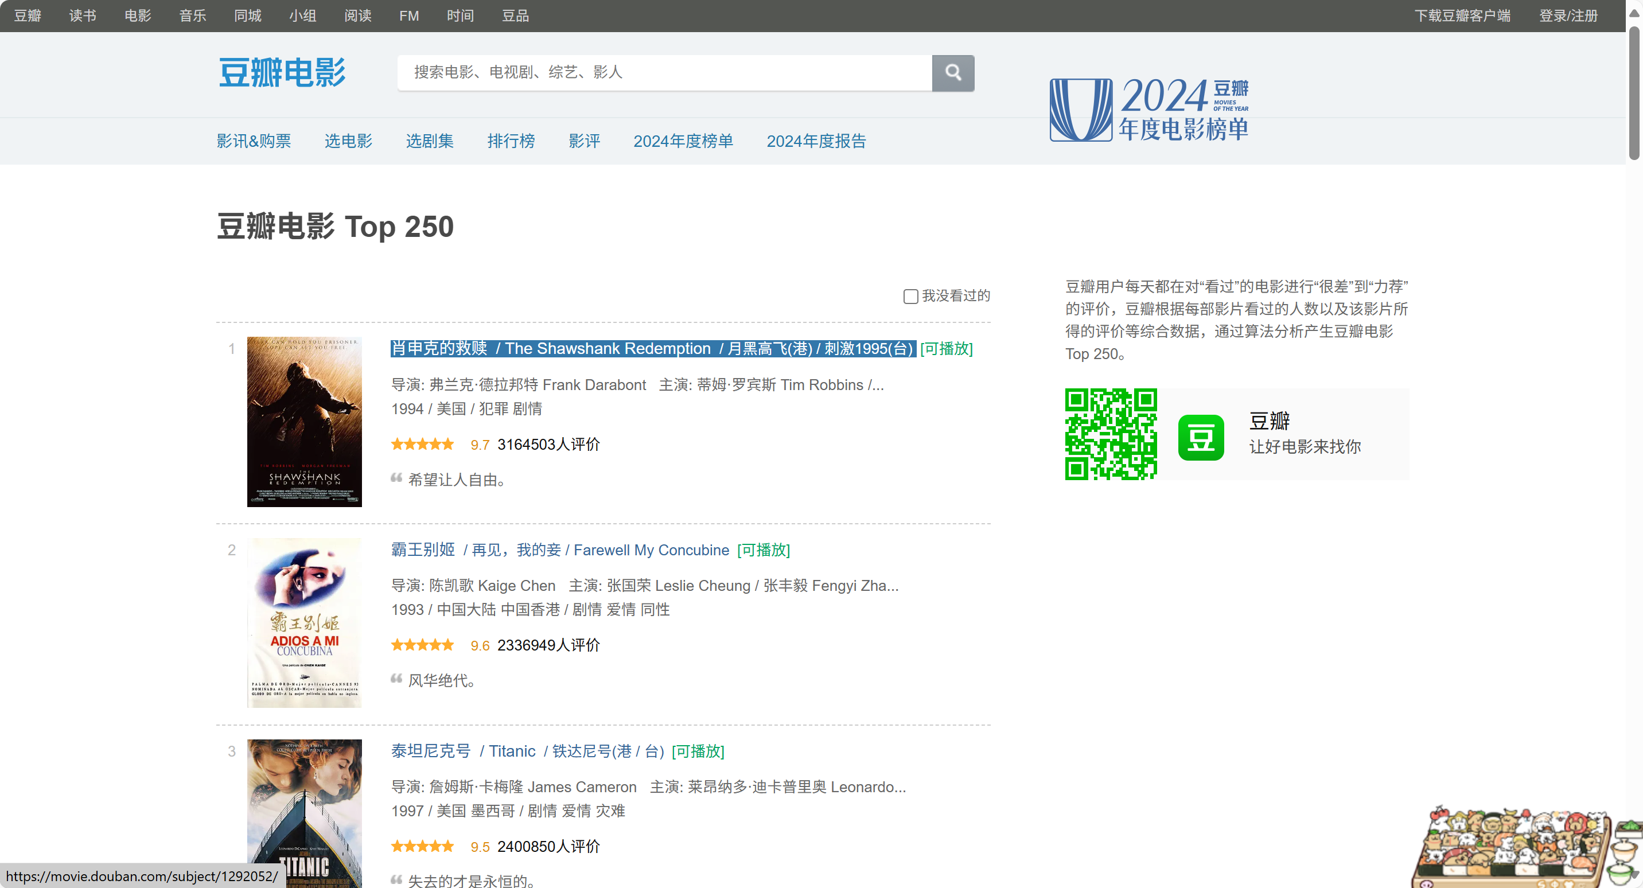
Task: Click the star rating of Shawshank Redemption
Action: (x=422, y=444)
